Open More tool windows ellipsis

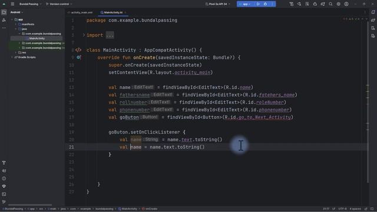(x=4, y=28)
